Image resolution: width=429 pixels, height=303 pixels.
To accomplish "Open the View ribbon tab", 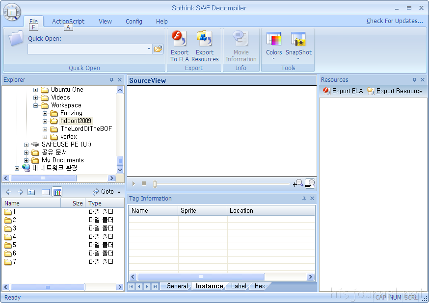I will 106,21.
